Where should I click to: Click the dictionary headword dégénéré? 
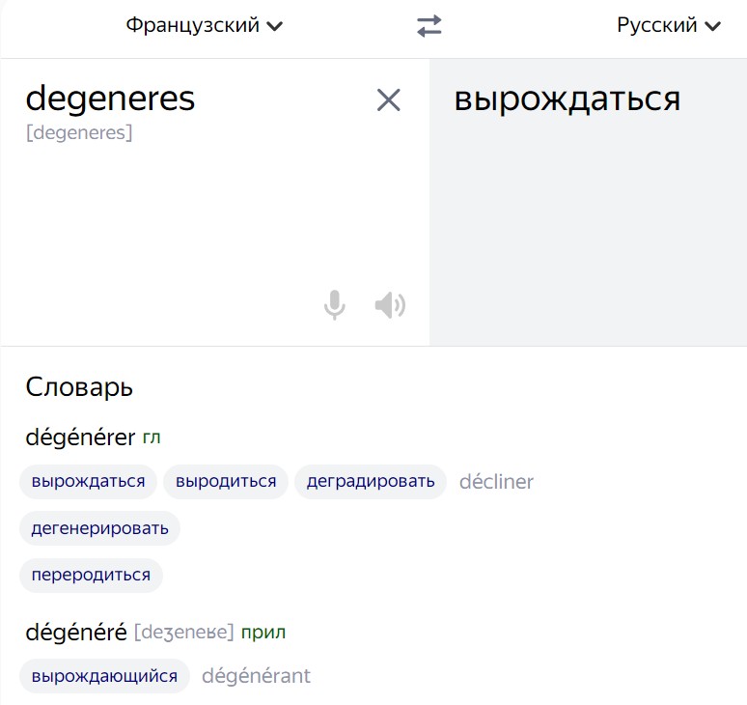76,633
